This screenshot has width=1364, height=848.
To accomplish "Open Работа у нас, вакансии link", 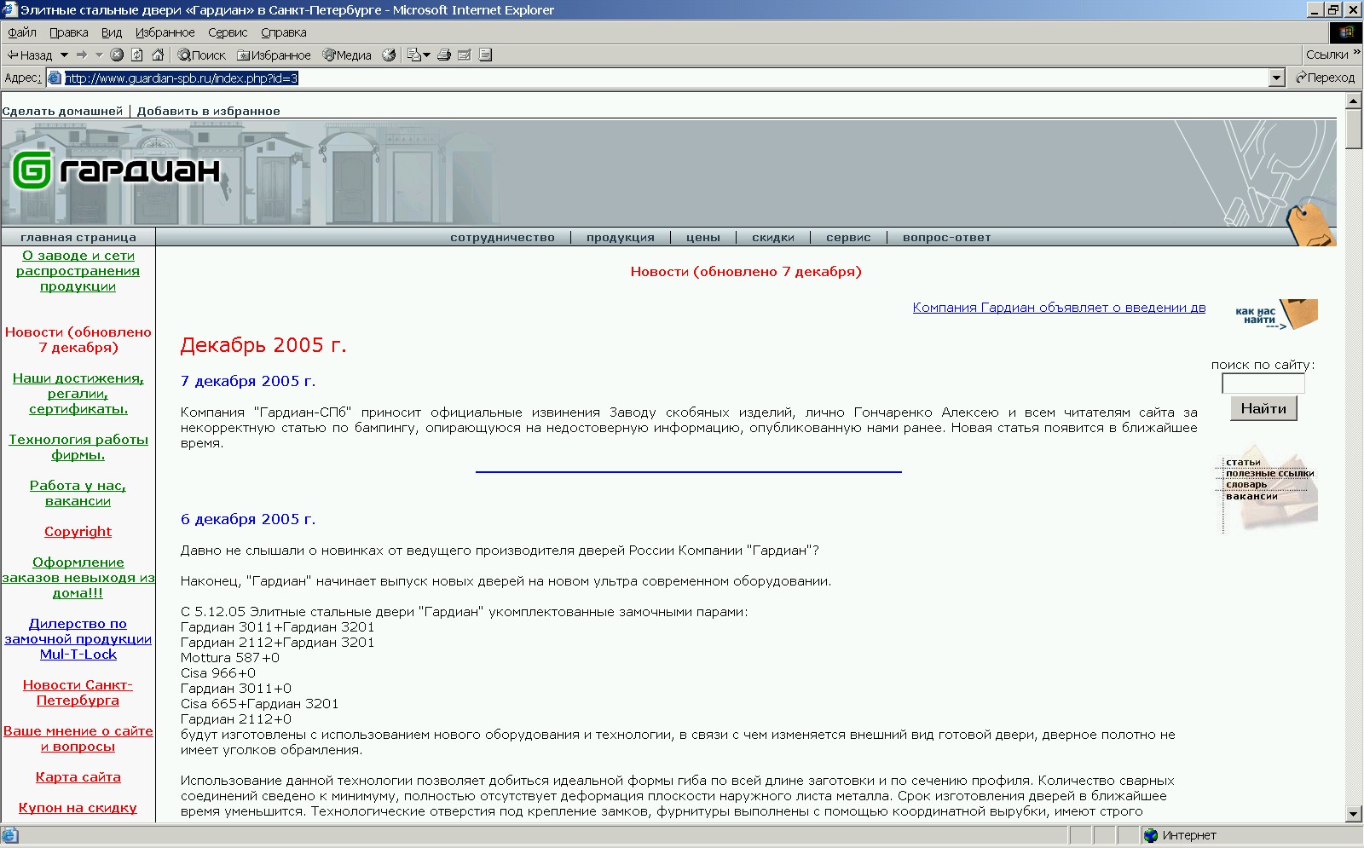I will coord(78,493).
